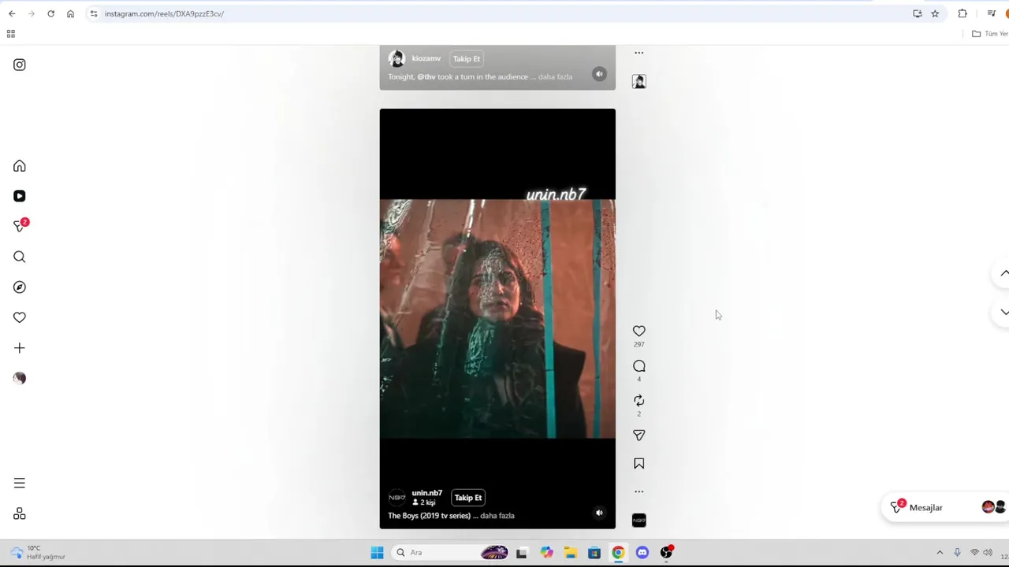Share unin.nb7 reel via send icon

(639, 435)
